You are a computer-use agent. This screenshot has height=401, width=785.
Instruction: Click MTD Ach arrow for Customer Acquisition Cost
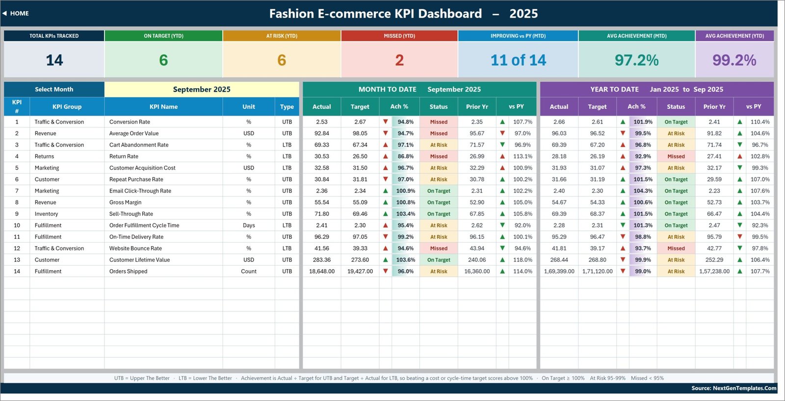(386, 168)
